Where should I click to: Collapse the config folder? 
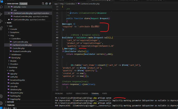pyautogui.click(x=8, y=70)
